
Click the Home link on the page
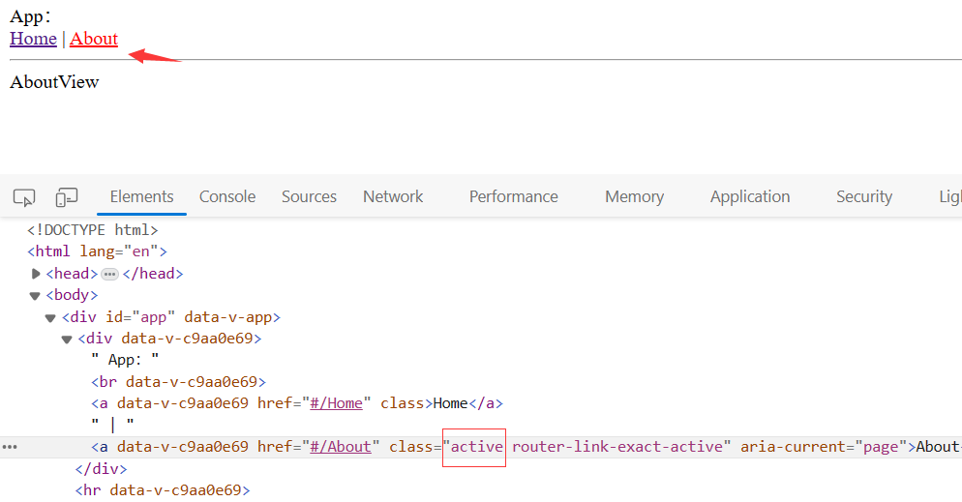33,39
